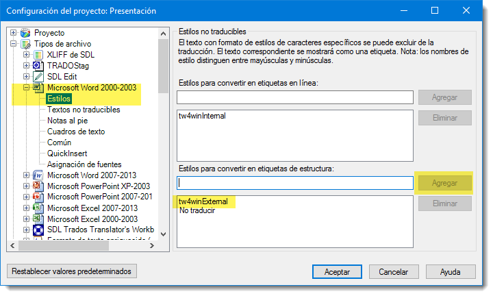Select tw4winExternal in the structure list
The height and width of the screenshot is (296, 493).
203,201
